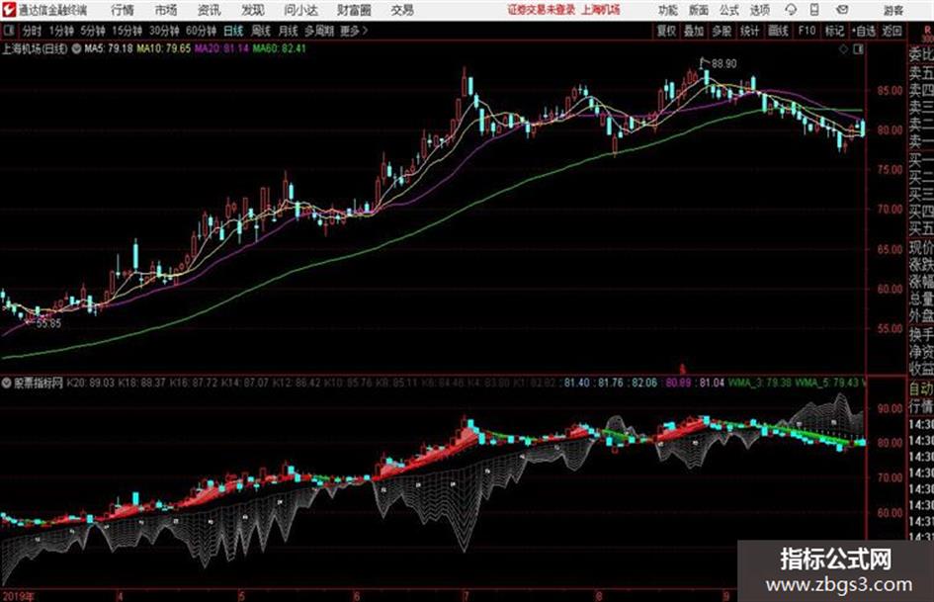Click the F10 company info button
This screenshot has width=934, height=602.
(x=807, y=31)
